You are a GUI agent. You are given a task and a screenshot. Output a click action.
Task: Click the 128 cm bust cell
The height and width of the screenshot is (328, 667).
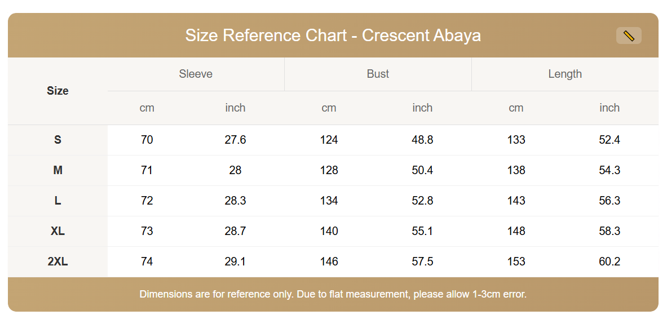point(329,170)
